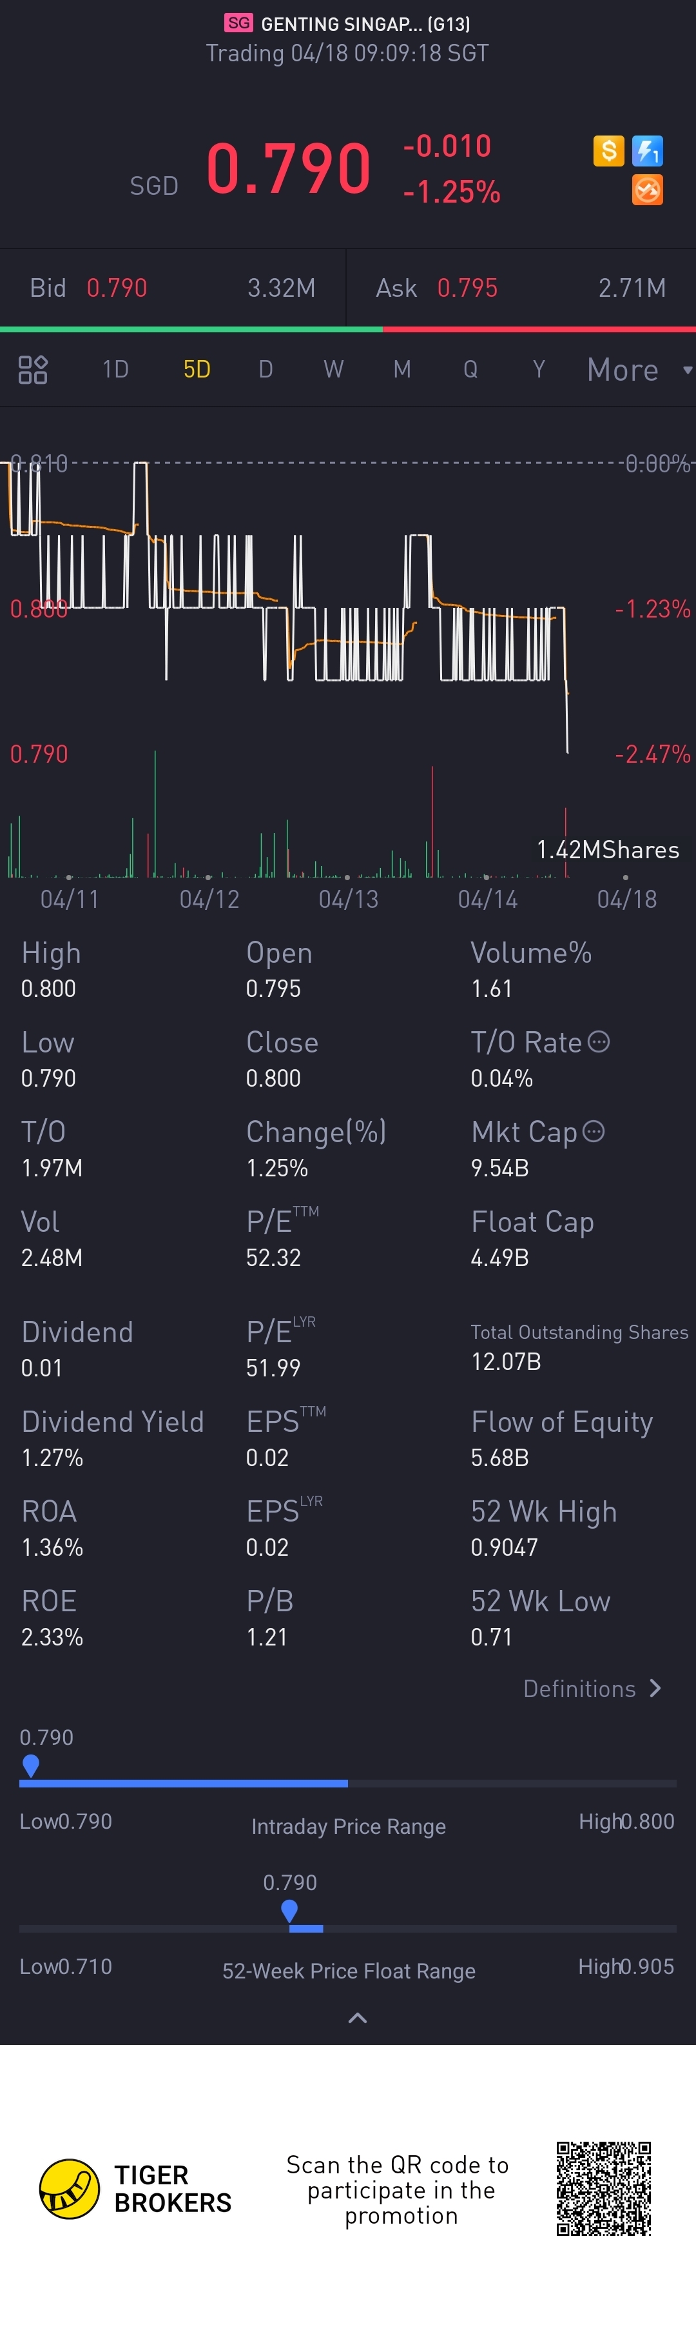This screenshot has height=2334, width=696.
Task: Open the More timeframes dropdown
Action: coord(637,370)
